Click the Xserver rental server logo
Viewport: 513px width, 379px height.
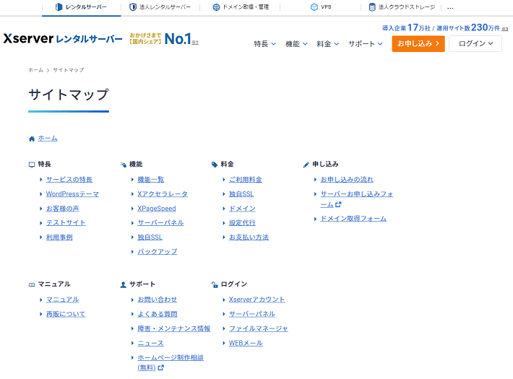pos(62,38)
